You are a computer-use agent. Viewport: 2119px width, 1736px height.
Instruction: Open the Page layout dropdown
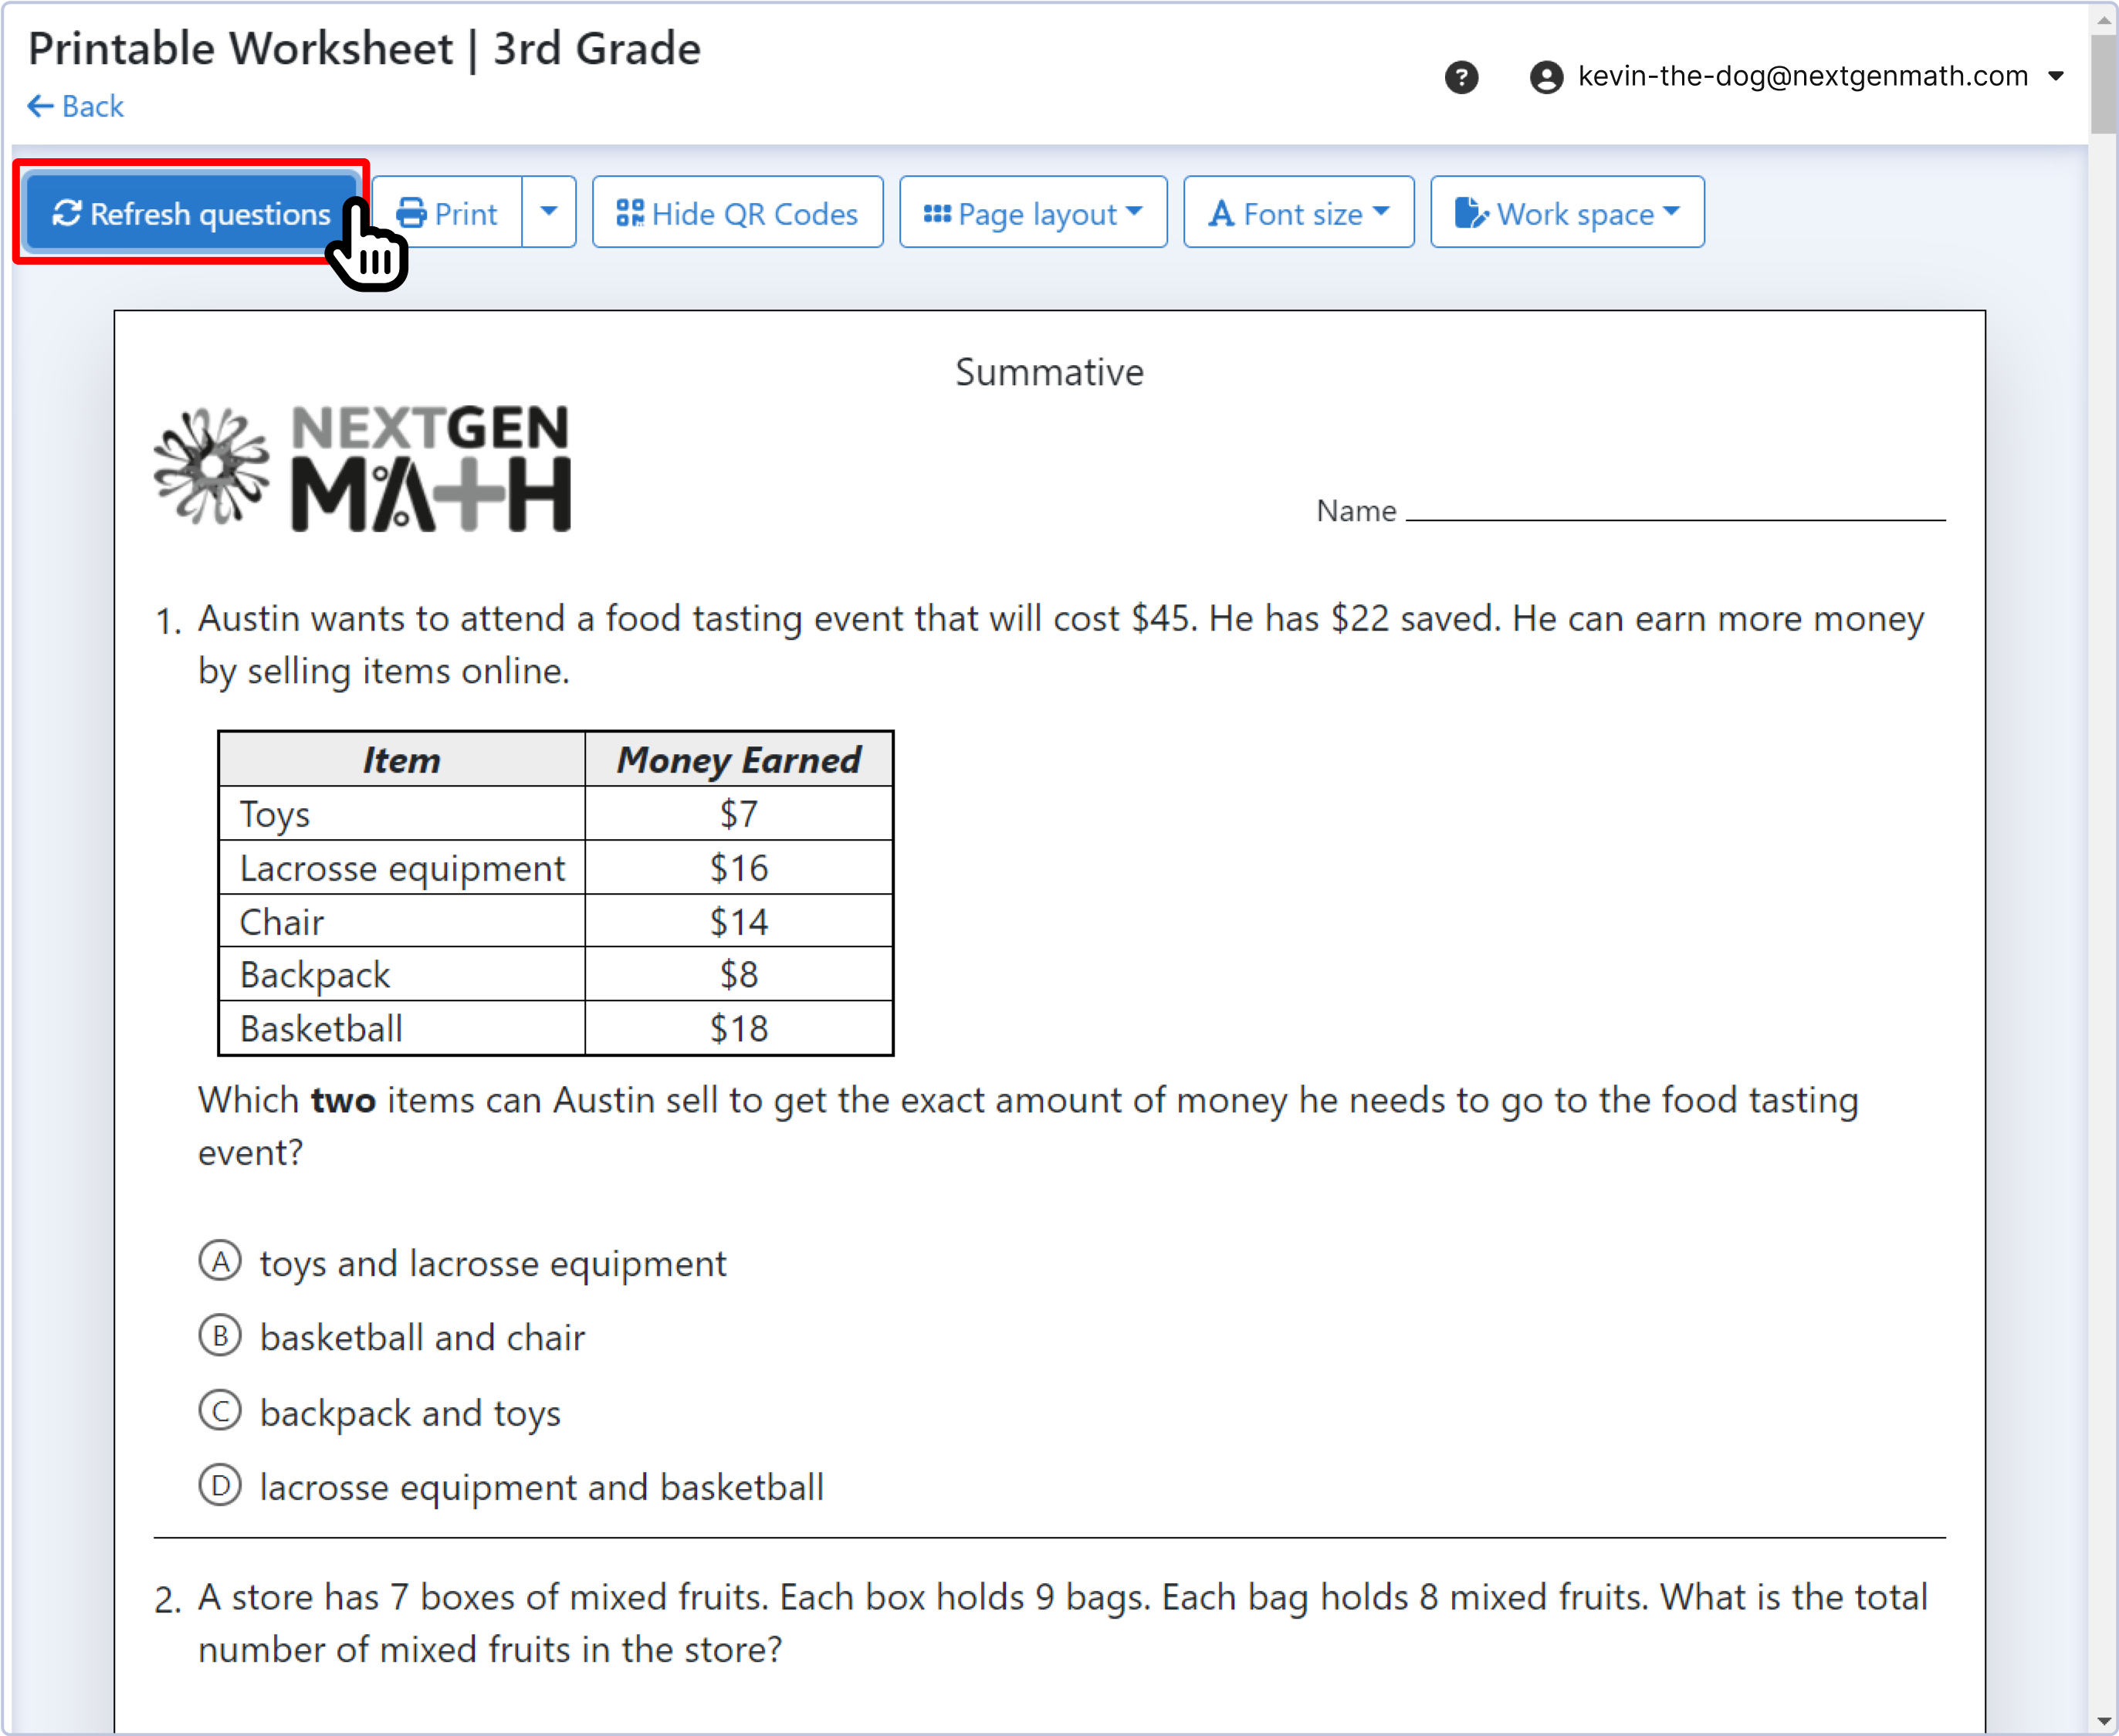(1033, 213)
